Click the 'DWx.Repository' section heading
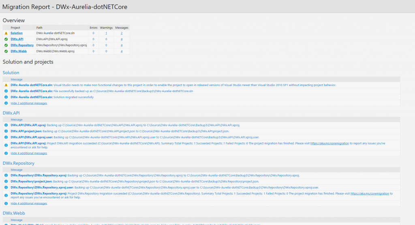This screenshot has width=415, height=225. point(19,163)
